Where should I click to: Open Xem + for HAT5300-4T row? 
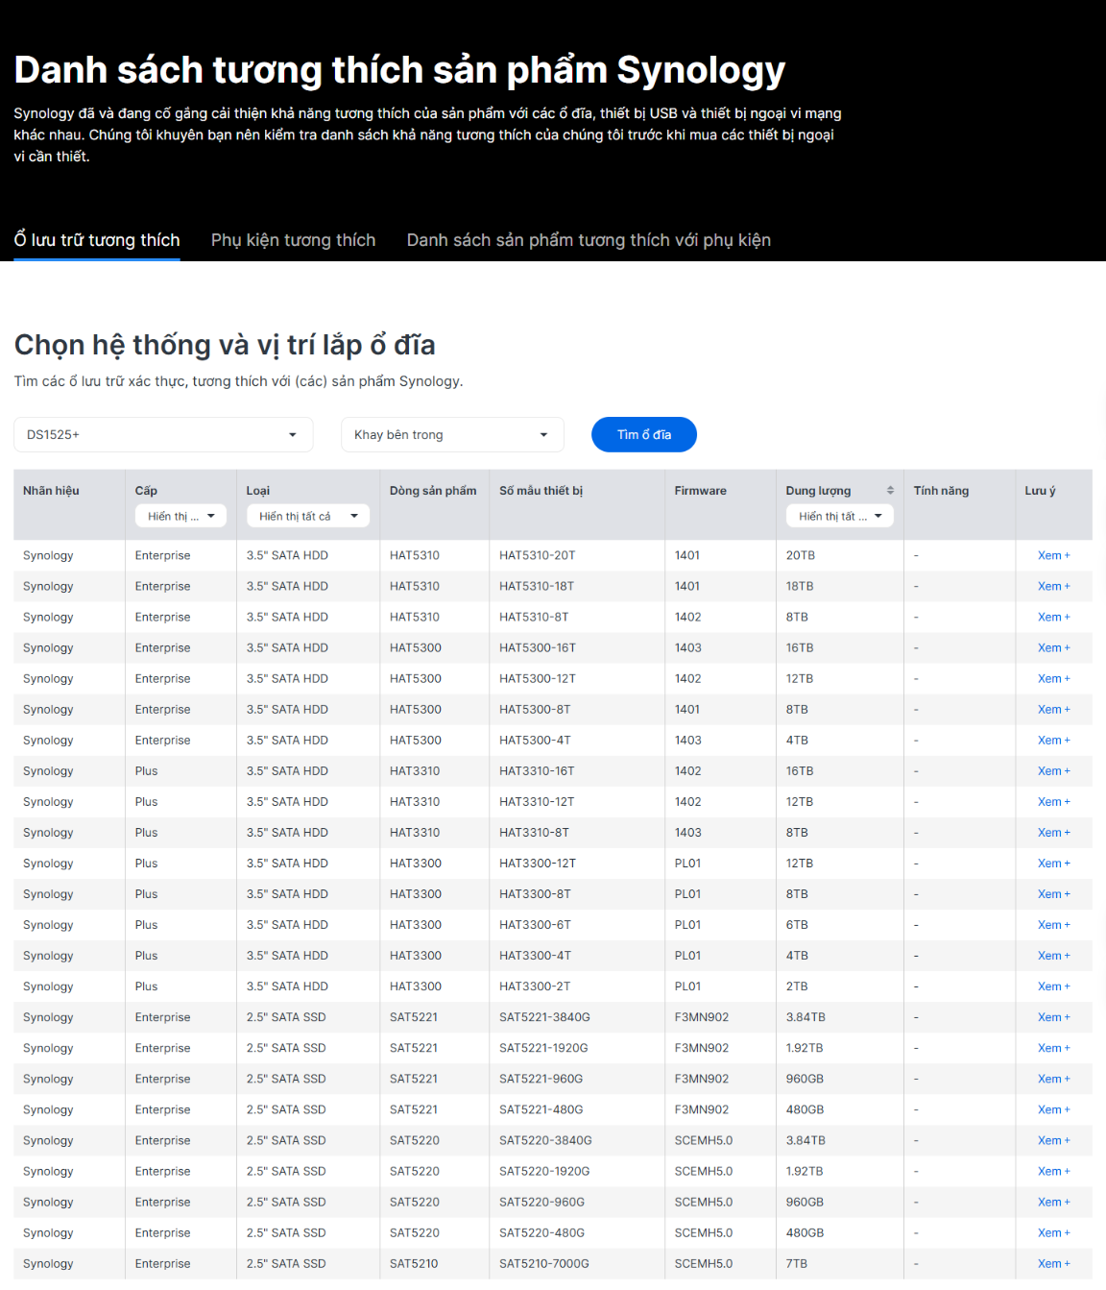click(1053, 740)
